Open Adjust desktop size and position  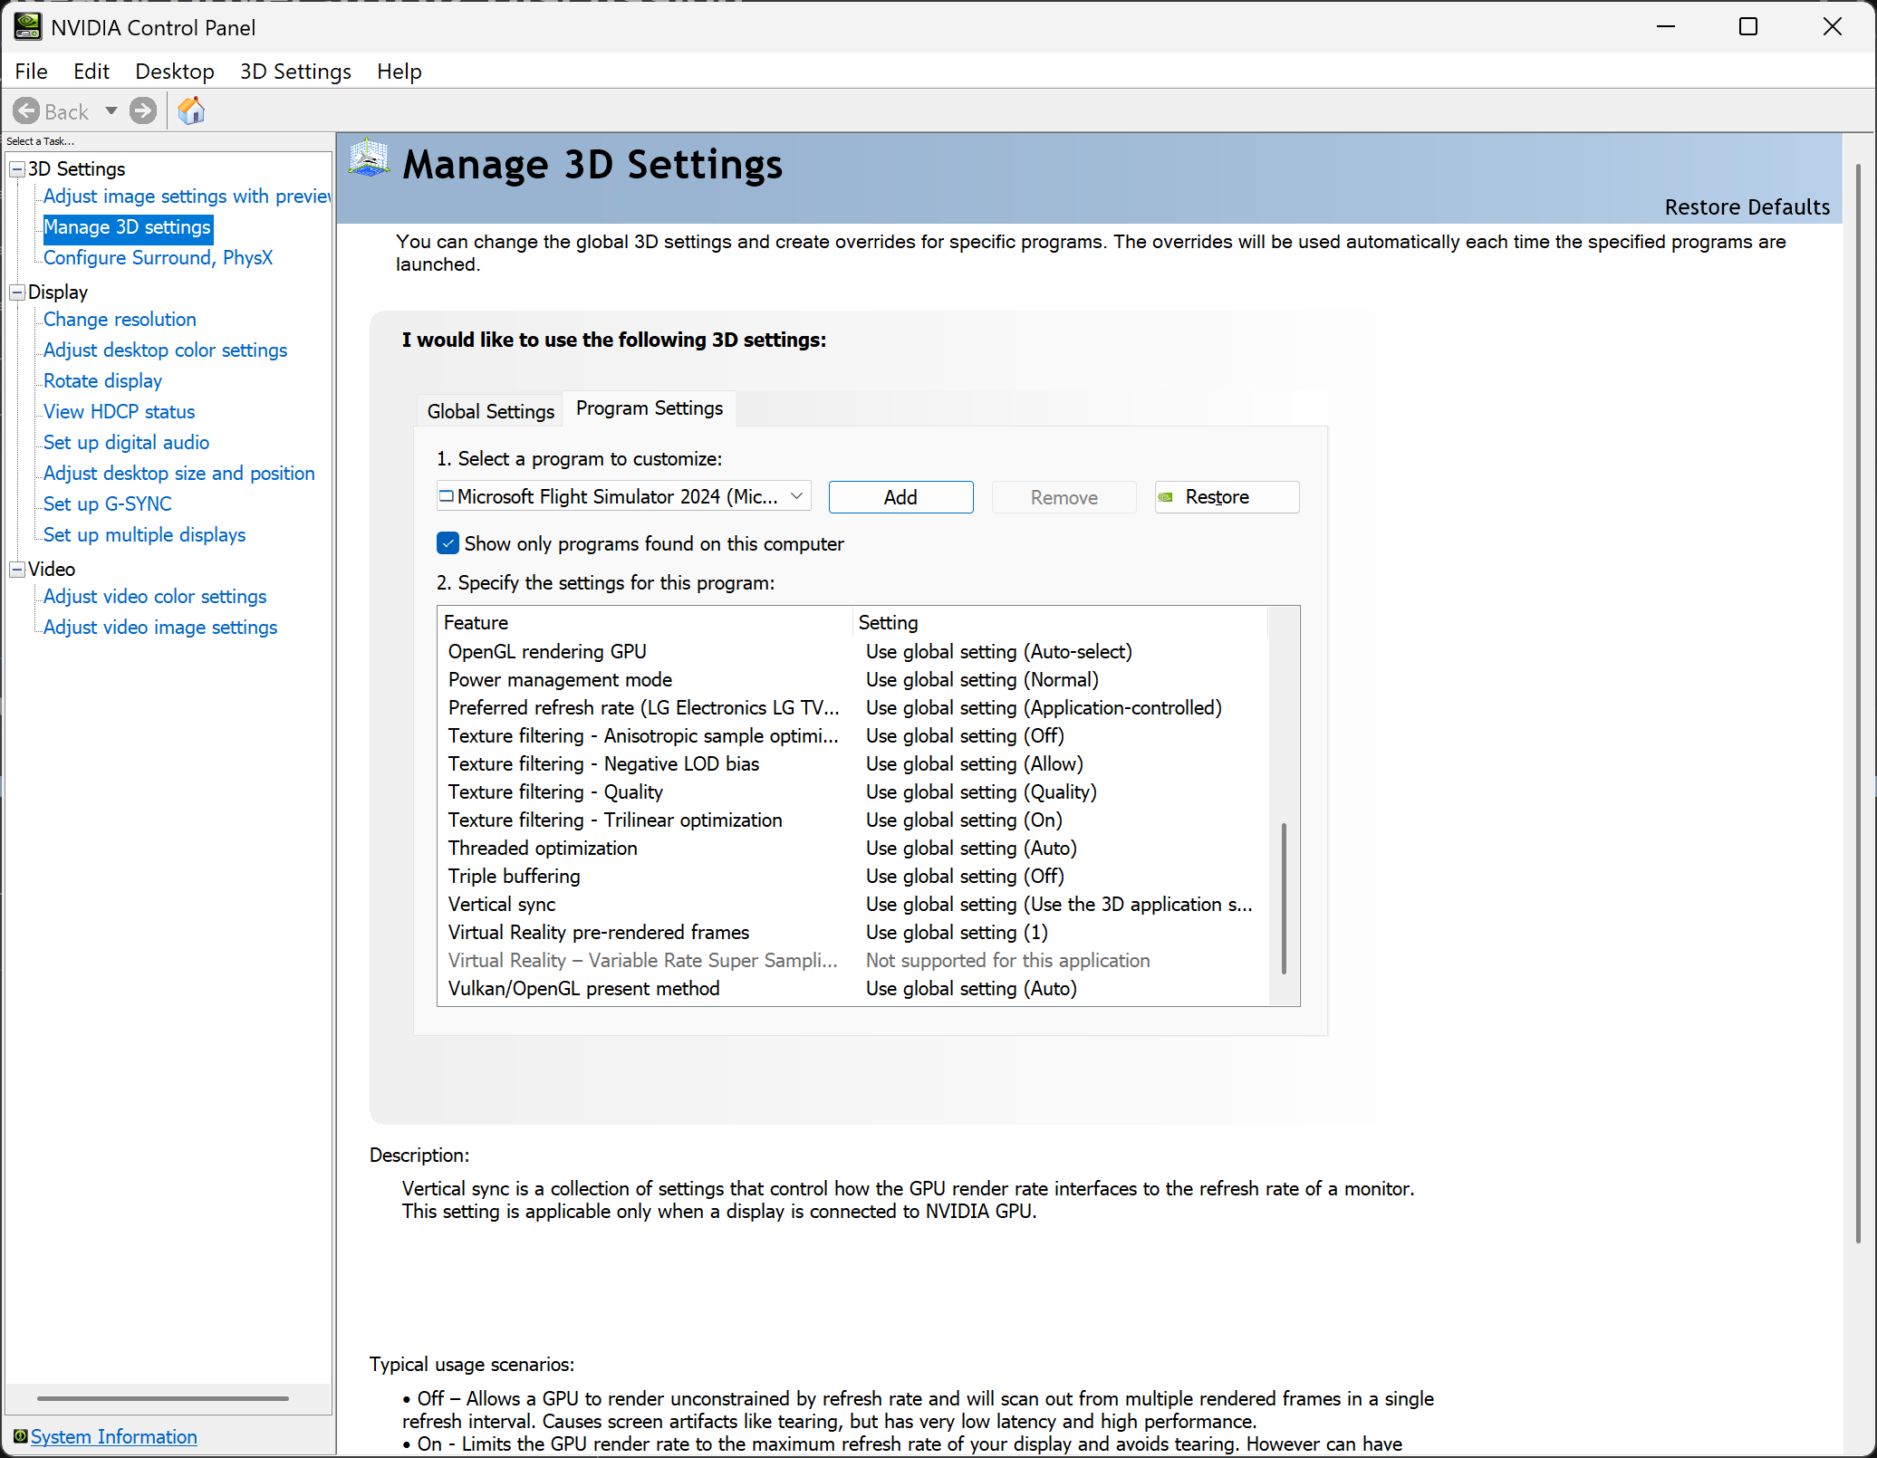click(x=179, y=474)
